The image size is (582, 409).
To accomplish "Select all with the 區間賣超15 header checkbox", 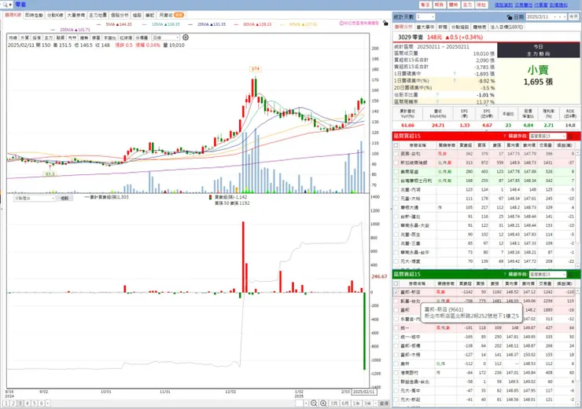I will pos(396,283).
